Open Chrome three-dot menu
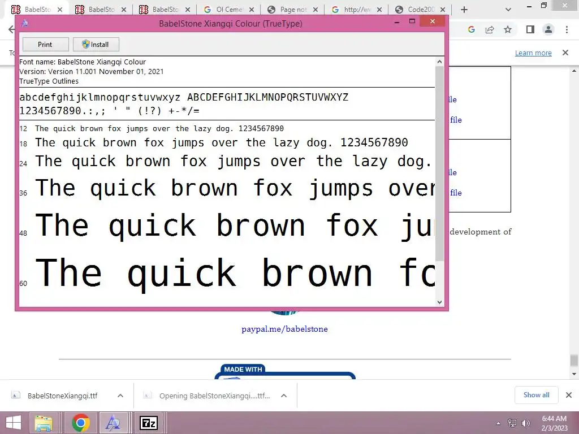This screenshot has width=579, height=434. pos(567,29)
